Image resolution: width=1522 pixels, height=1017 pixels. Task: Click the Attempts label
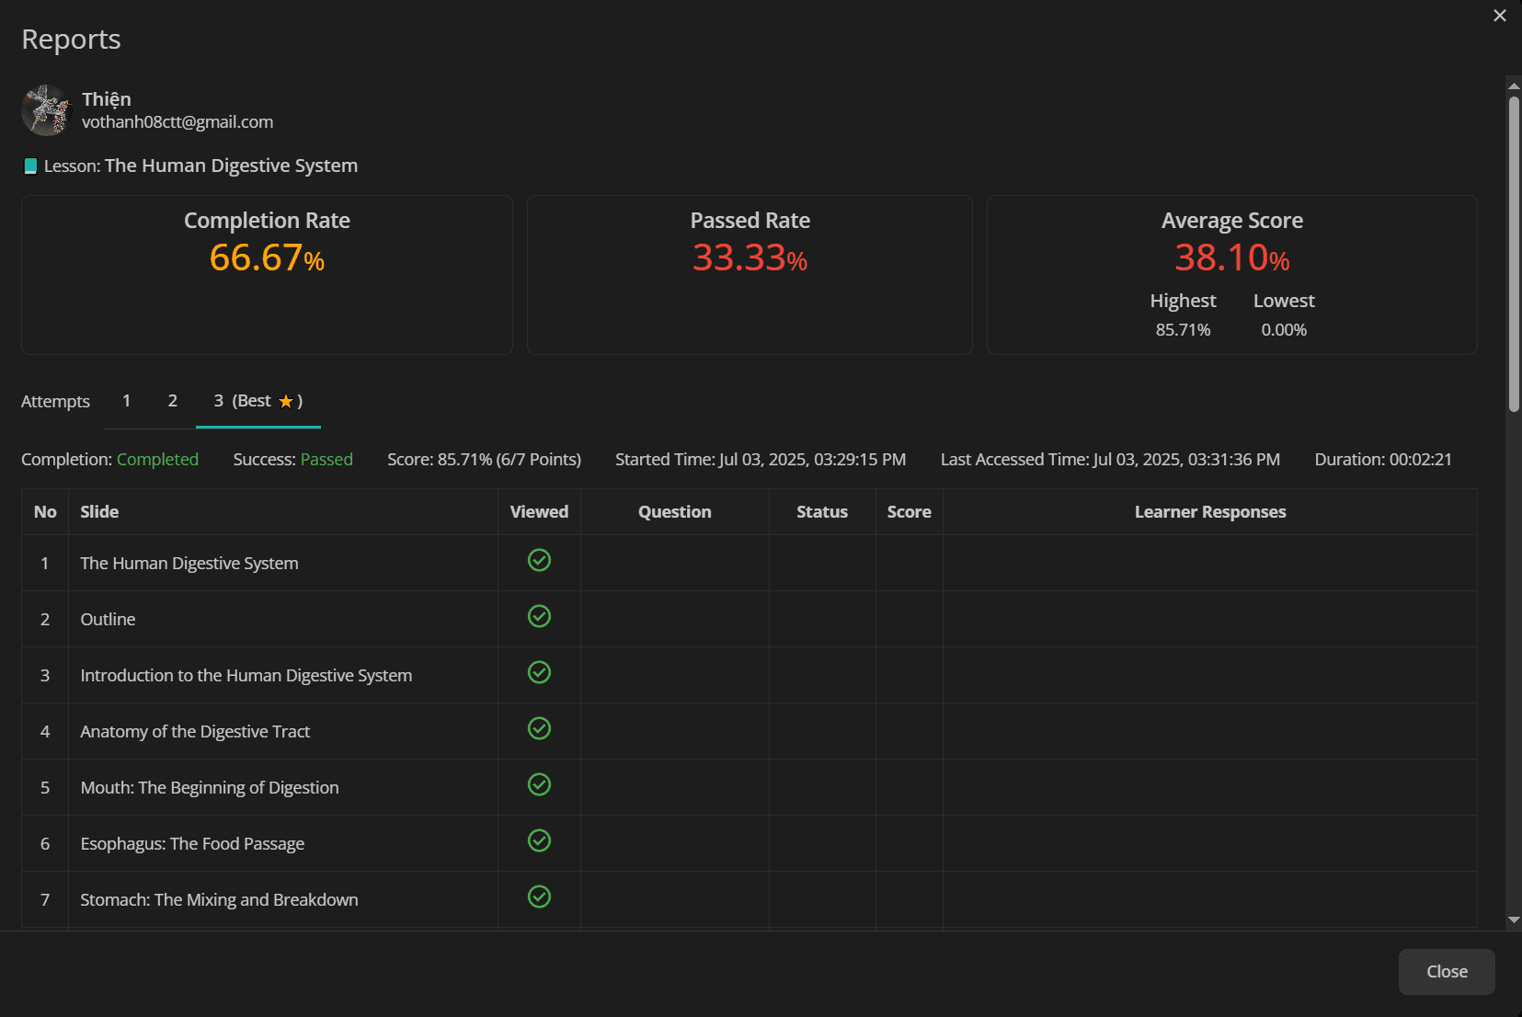coord(55,402)
